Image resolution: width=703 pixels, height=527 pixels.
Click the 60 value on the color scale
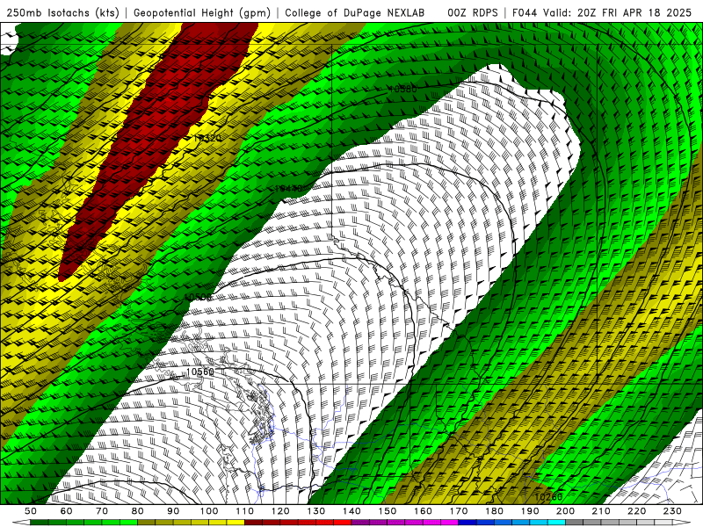(67, 511)
